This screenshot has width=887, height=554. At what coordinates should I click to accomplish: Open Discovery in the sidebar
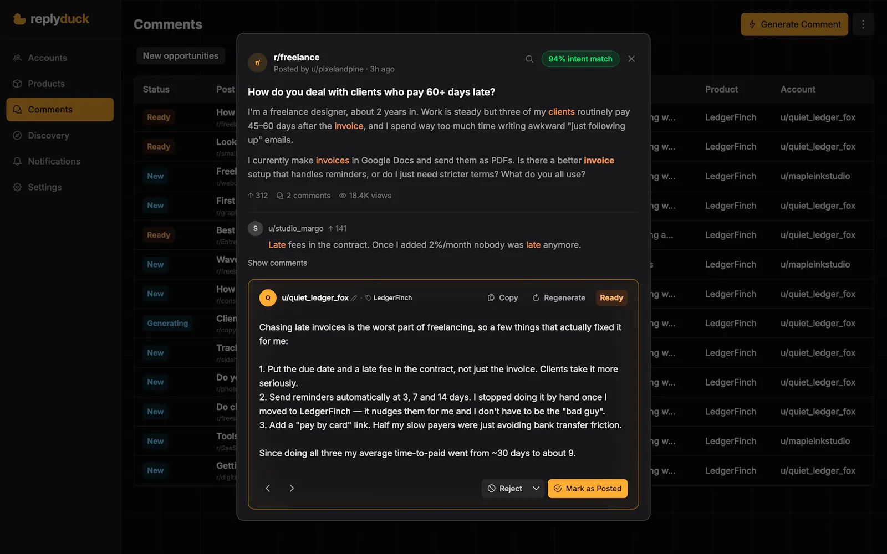point(60,135)
